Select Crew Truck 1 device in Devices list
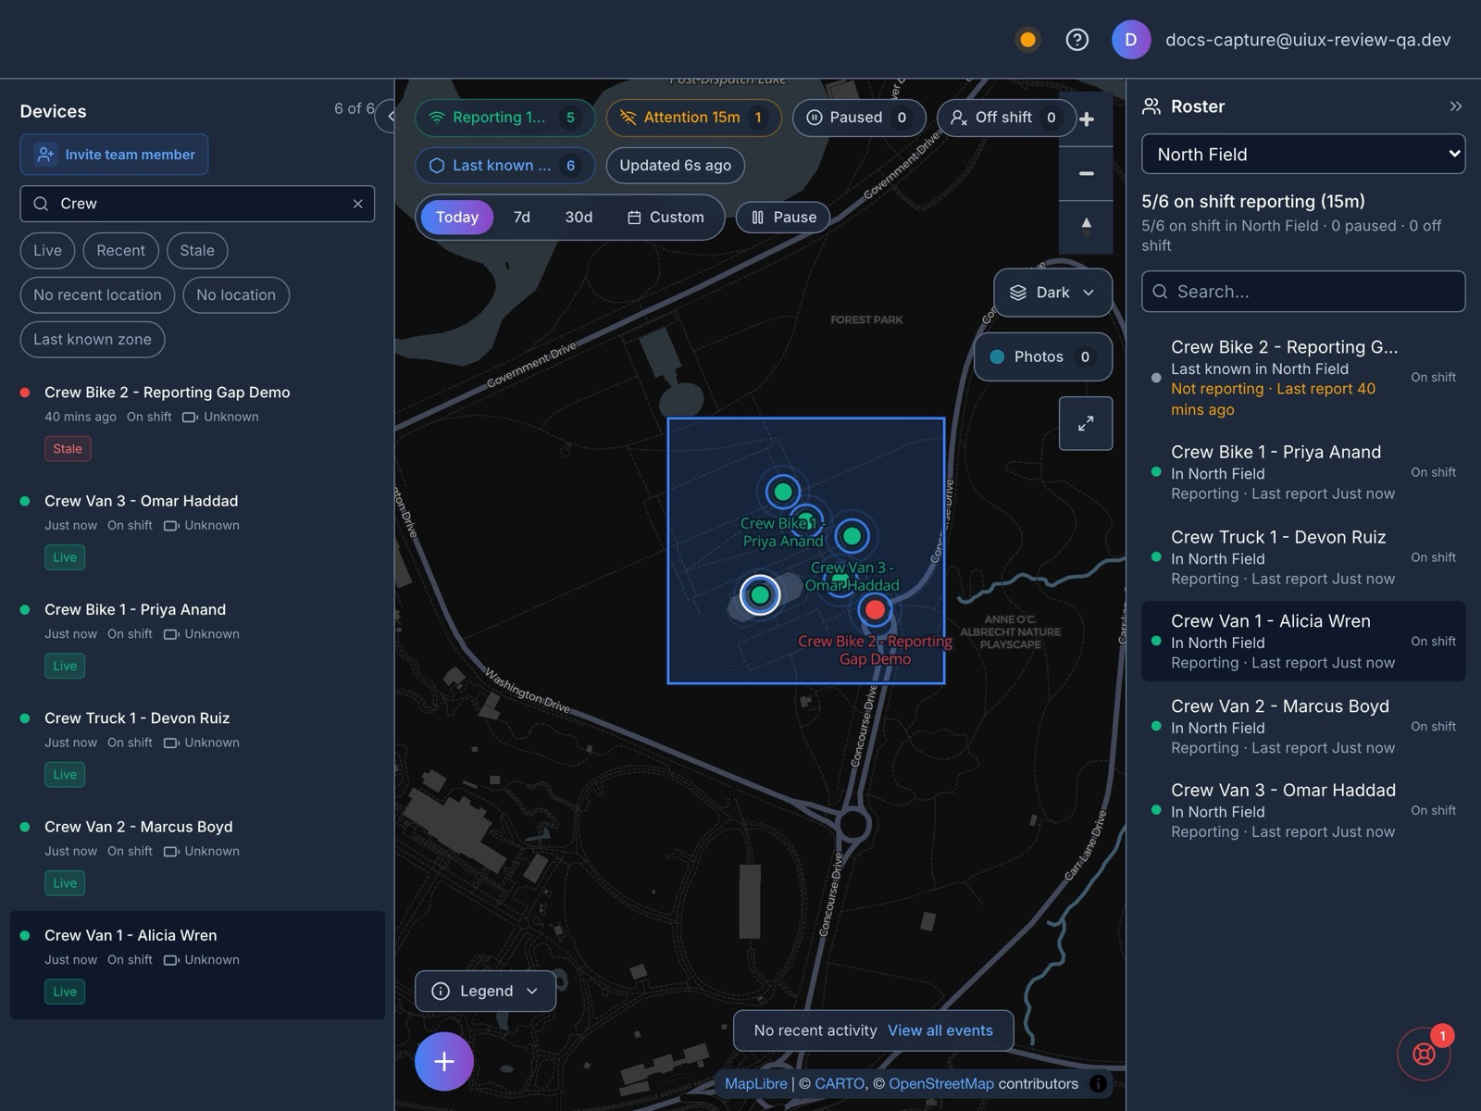The height and width of the screenshot is (1111, 1481). [x=197, y=748]
